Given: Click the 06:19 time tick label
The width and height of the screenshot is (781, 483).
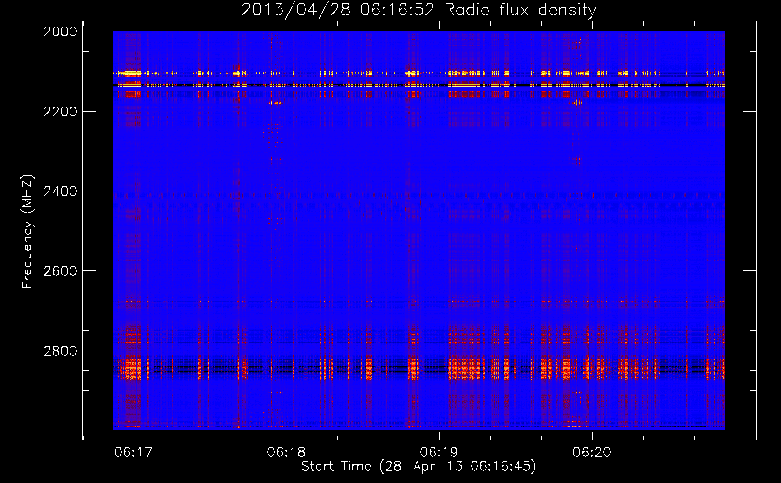Looking at the screenshot, I should click(439, 452).
